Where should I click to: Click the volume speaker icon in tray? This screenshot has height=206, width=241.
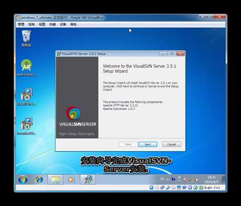(x=197, y=180)
